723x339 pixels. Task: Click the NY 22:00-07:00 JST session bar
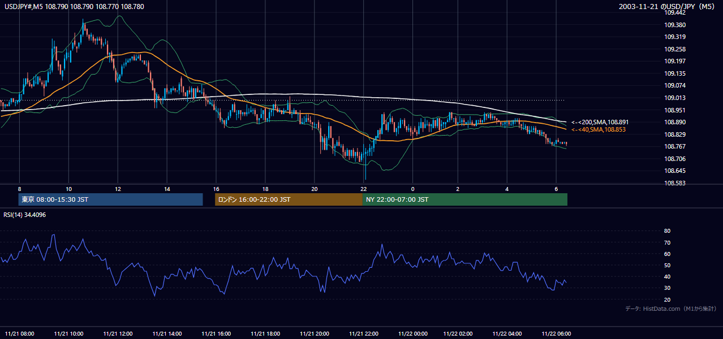pyautogui.click(x=465, y=199)
